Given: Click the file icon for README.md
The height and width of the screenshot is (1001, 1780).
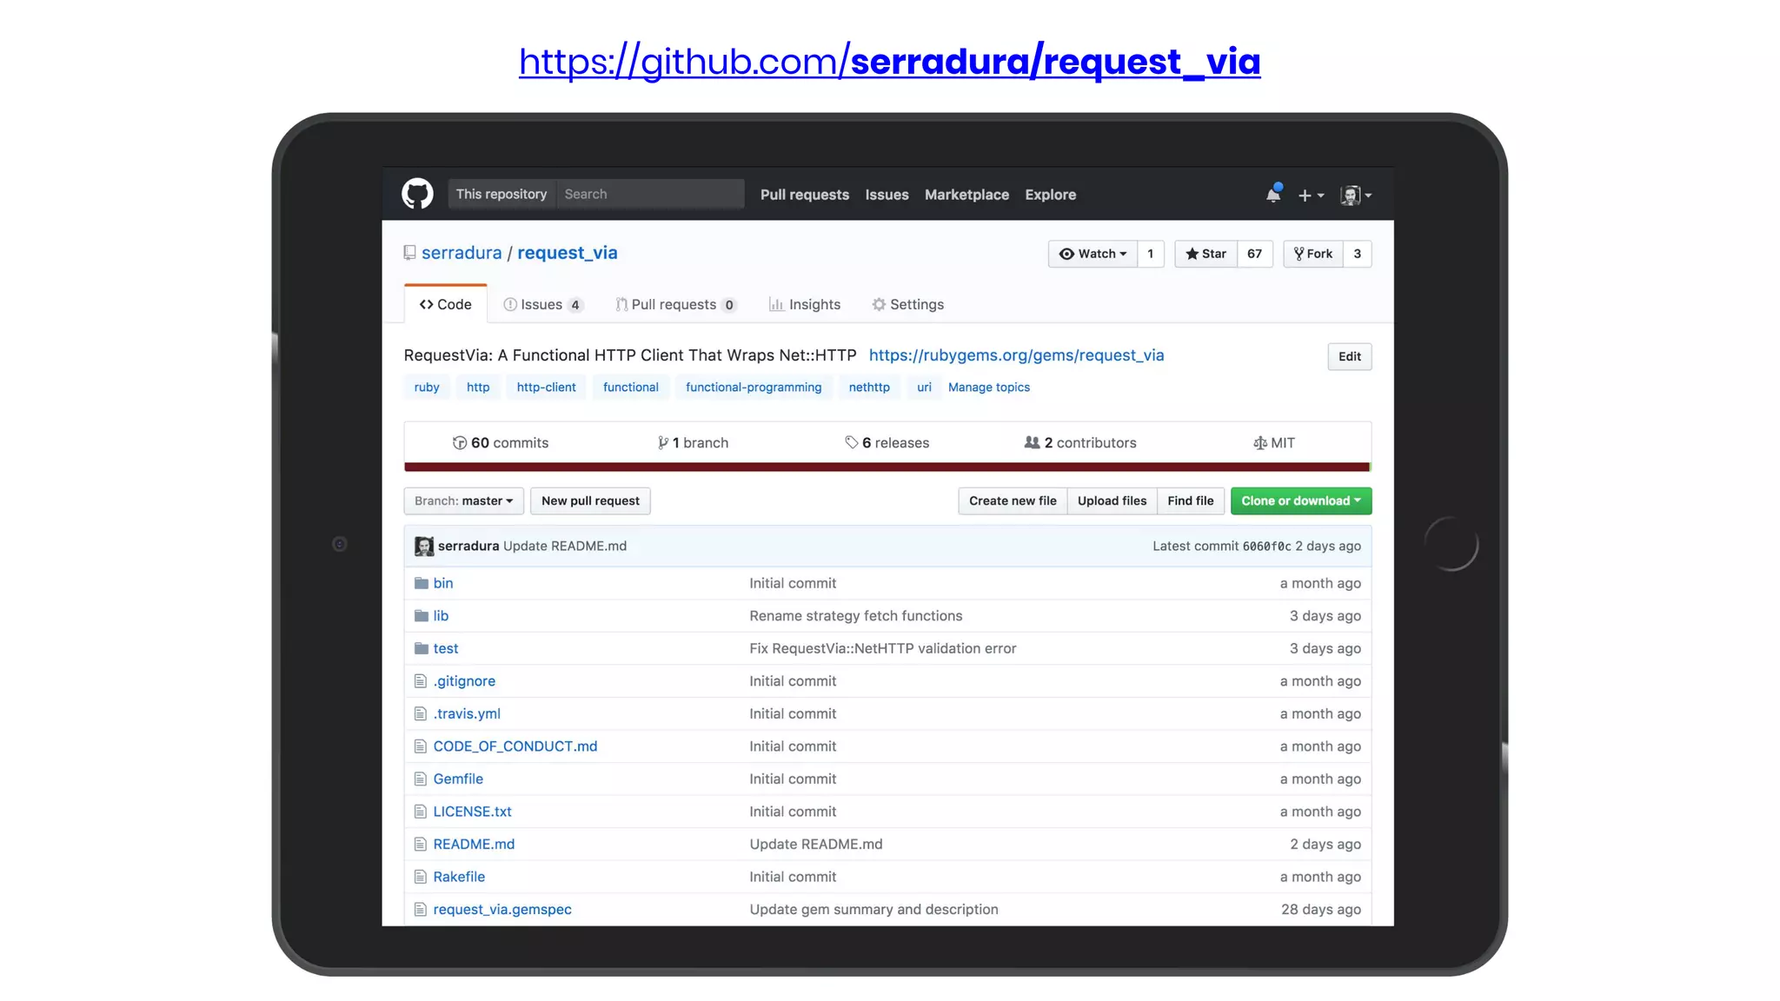Looking at the screenshot, I should pyautogui.click(x=421, y=844).
